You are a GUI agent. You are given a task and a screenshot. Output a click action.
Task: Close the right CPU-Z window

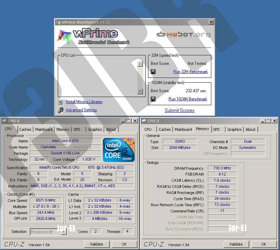275,121
